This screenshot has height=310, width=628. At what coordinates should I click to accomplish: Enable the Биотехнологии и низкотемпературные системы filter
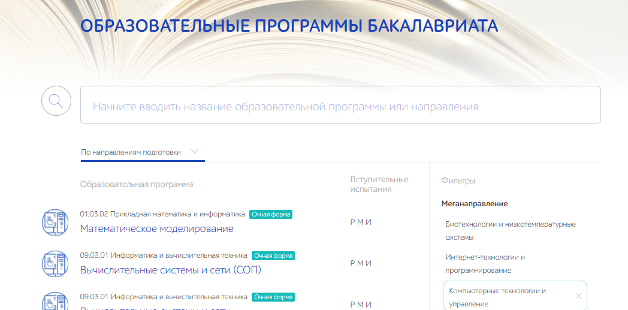click(510, 230)
